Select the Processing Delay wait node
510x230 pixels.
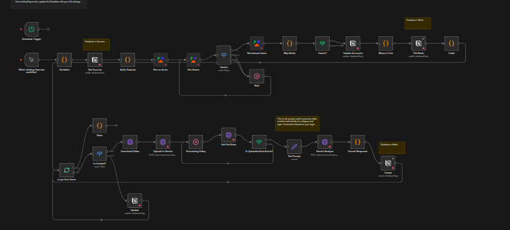tap(196, 142)
